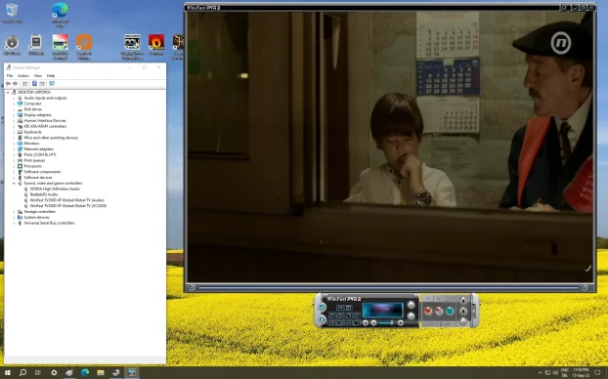Collapse Sound, video and game controllers node
This screenshot has width=608, height=379.
[14, 184]
